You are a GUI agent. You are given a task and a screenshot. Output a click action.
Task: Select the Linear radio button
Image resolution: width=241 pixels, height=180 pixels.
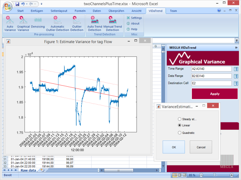pyautogui.click(x=179, y=125)
